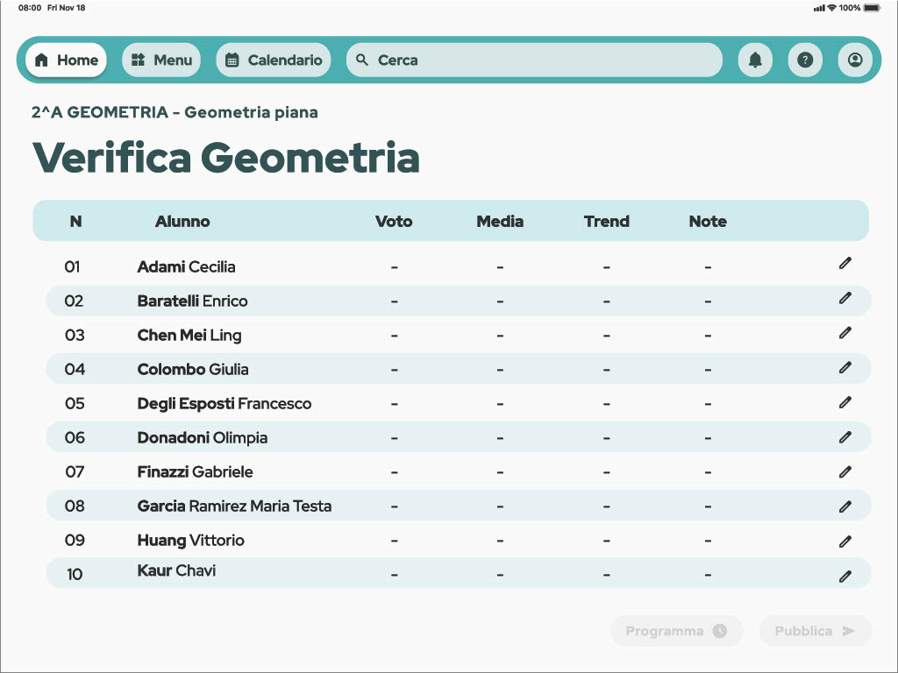Viewport: 898px width, 673px height.
Task: Click the Cerca search field
Action: (x=535, y=60)
